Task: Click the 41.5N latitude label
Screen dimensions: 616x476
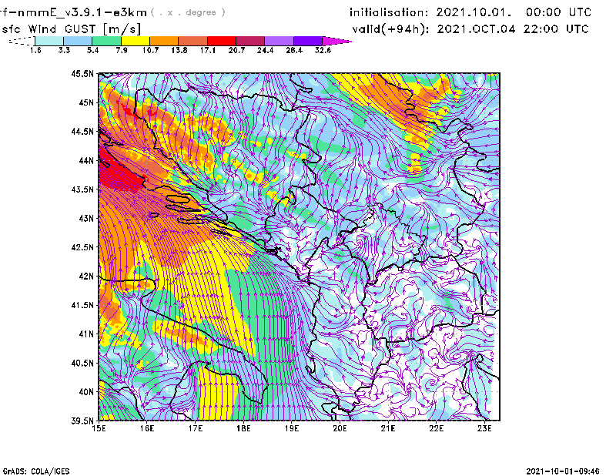Action: tap(82, 305)
